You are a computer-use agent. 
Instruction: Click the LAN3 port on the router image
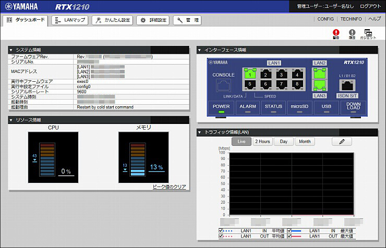click(320, 85)
